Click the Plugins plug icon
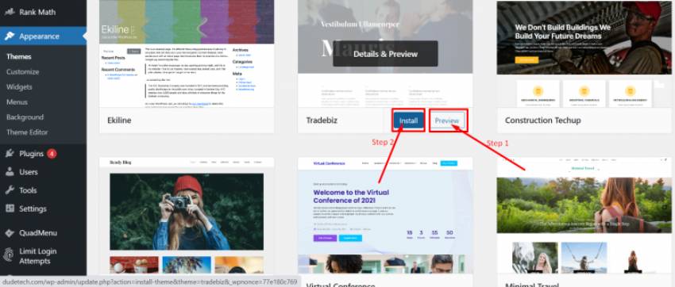675x287 pixels. pos(10,153)
